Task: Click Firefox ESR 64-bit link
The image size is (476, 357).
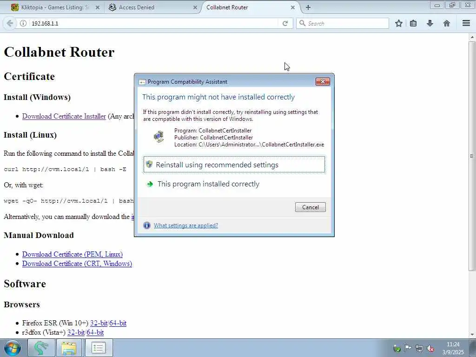Action: [118, 323]
